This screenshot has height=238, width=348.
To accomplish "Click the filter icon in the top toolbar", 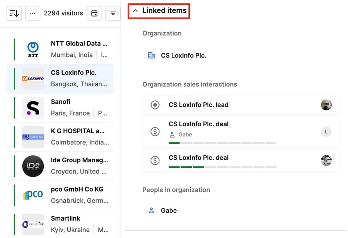I will pyautogui.click(x=113, y=13).
